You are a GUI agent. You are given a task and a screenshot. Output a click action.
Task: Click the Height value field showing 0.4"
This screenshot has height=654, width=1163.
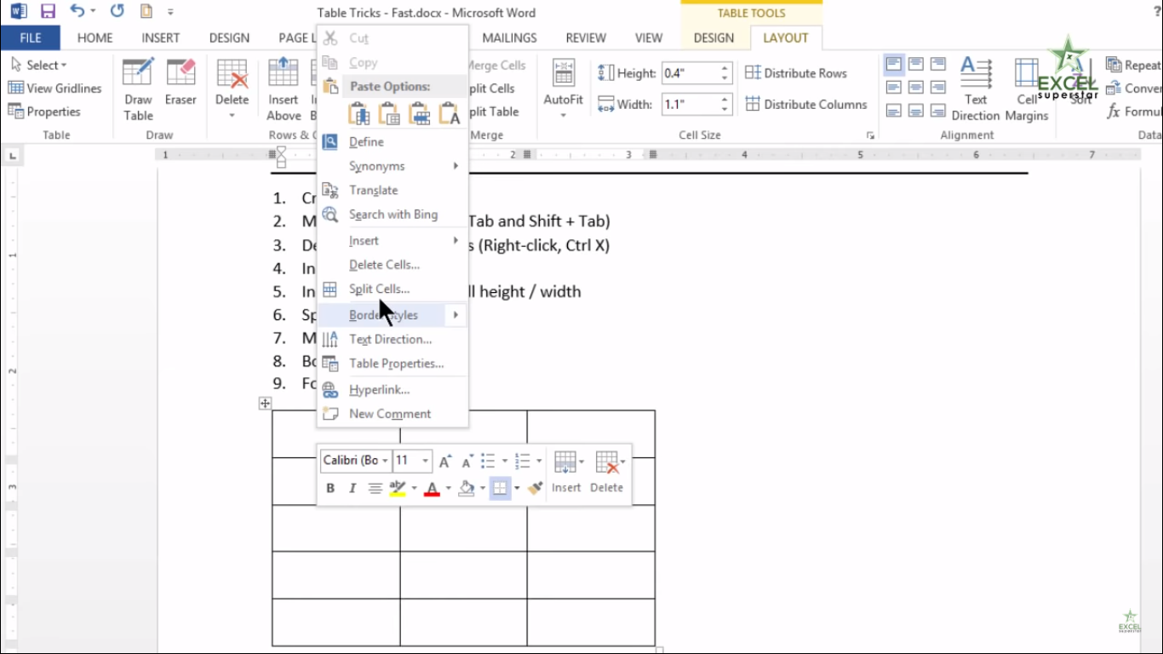tap(690, 73)
